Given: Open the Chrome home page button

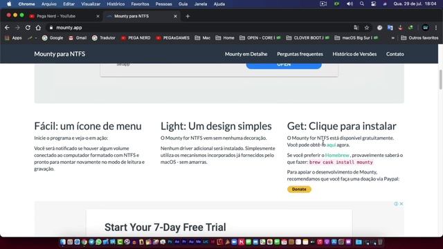Looking at the screenshot, I should click(x=38, y=28).
